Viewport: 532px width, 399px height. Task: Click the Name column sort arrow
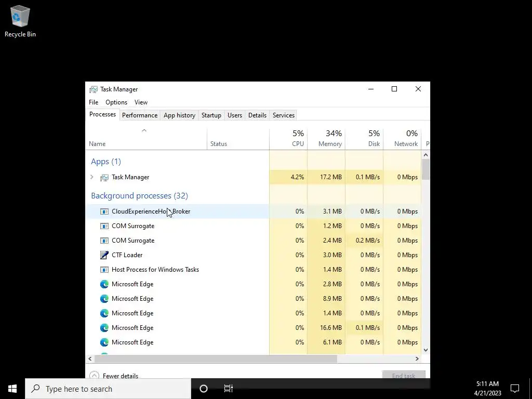point(144,130)
